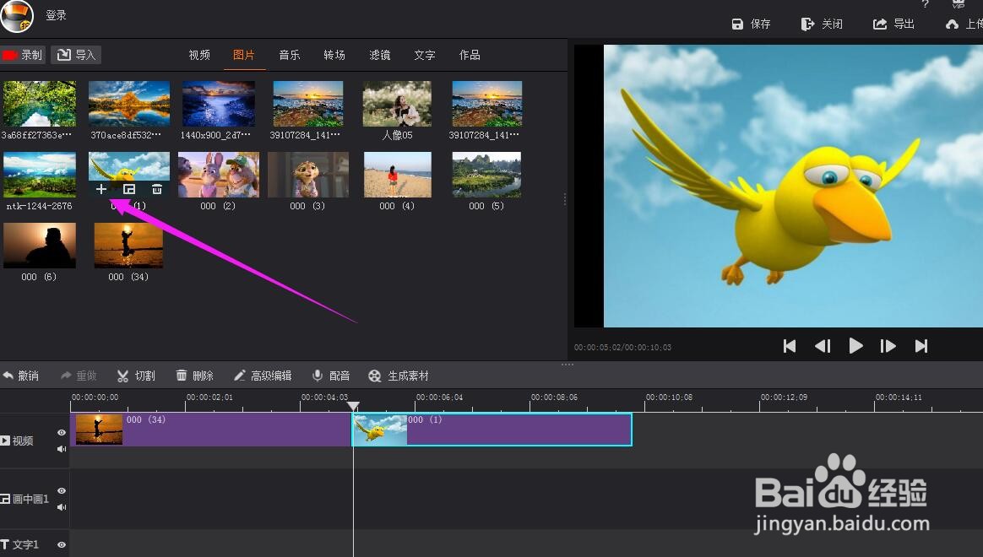Mute the 画中画1 track audio
983x557 pixels.
(62, 507)
